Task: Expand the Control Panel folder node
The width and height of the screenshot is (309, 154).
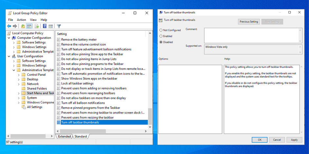Action: click(19, 75)
